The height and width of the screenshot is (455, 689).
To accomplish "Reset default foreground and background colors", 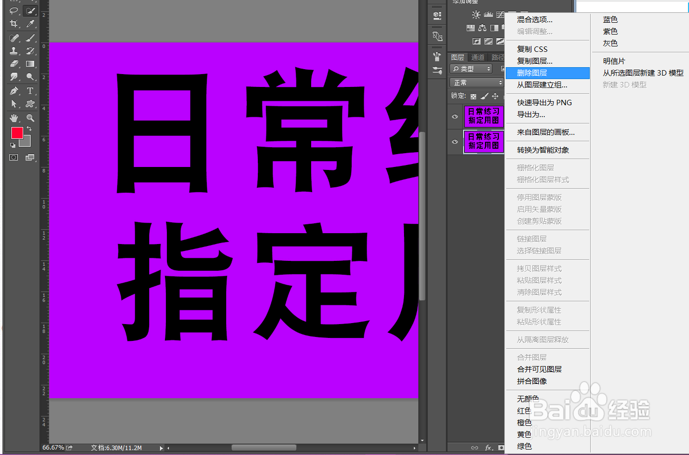I will pos(12,145).
